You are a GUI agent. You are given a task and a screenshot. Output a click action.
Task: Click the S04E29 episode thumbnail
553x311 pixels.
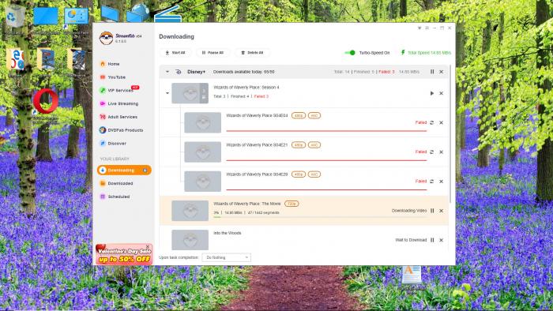tap(203, 182)
